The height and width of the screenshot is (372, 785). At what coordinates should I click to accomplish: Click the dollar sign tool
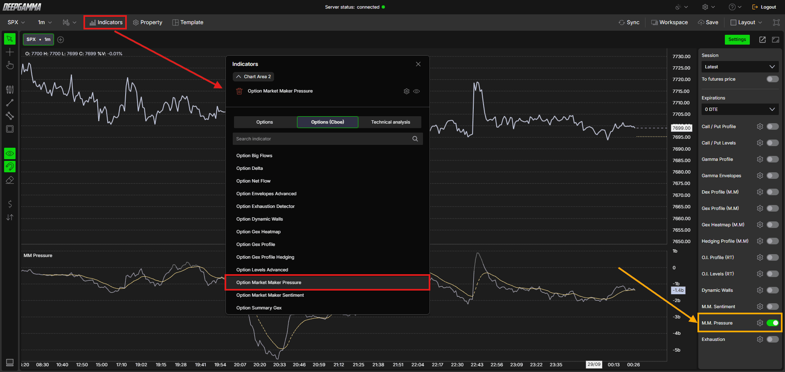[10, 204]
